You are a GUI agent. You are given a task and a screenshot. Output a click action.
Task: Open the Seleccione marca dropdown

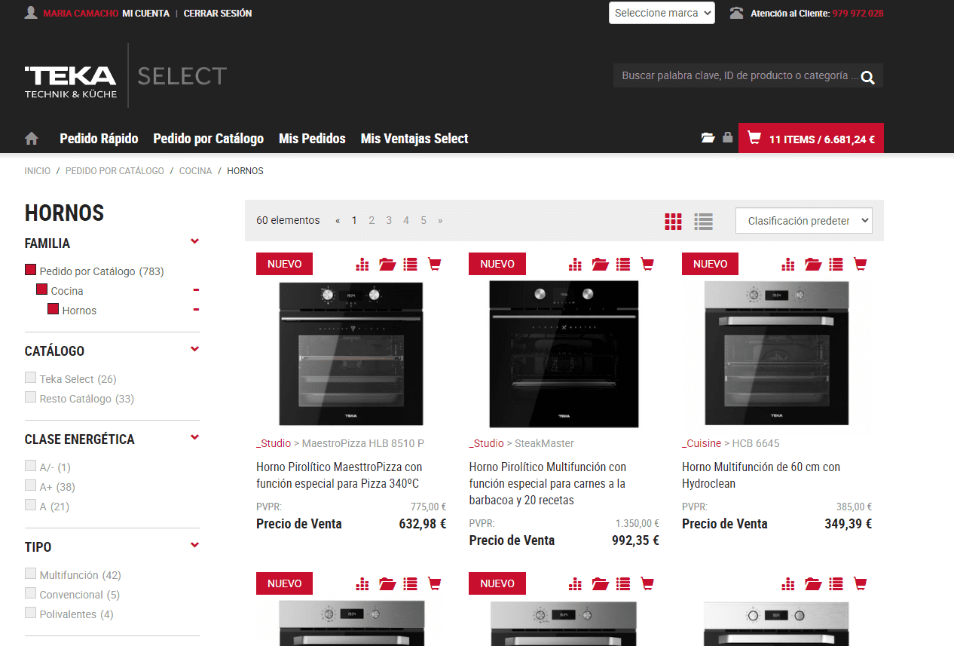[662, 13]
